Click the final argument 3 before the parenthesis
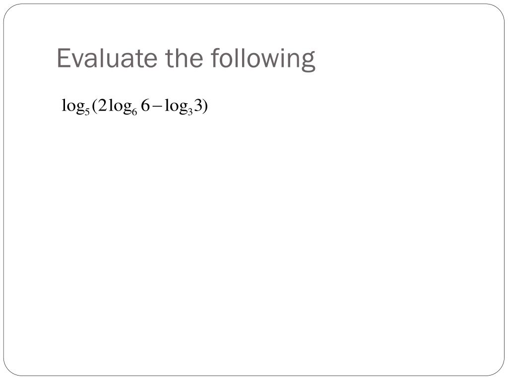The width and height of the screenshot is (508, 381). pos(198,105)
